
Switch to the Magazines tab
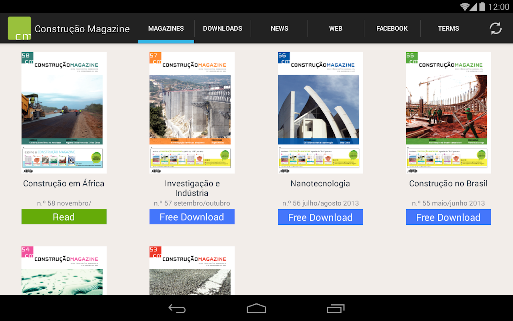point(166,29)
